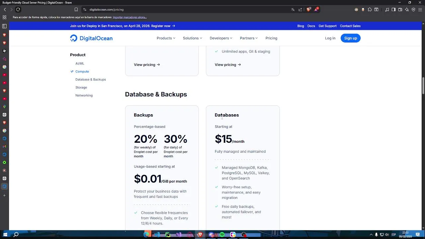Click the taskbar clock showing 22:53

(x=405, y=235)
